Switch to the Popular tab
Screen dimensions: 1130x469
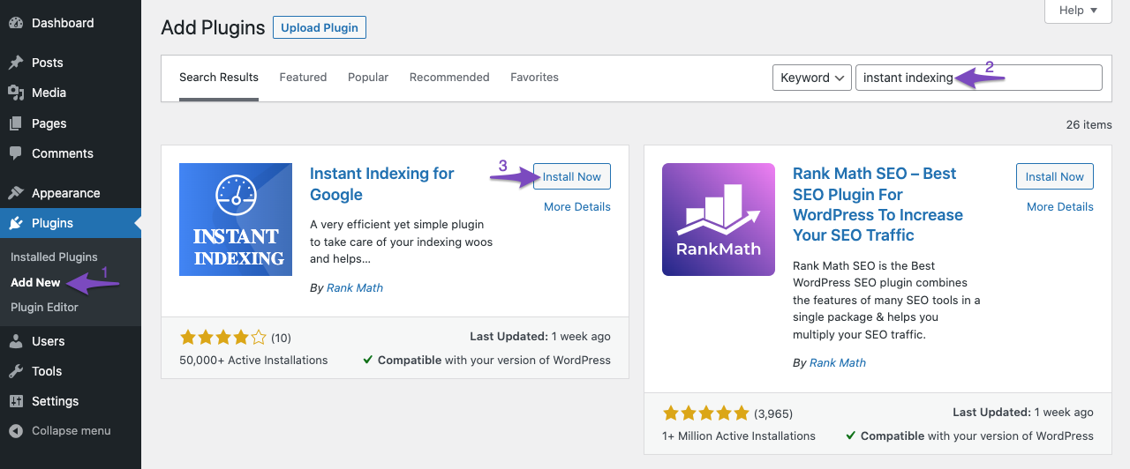pos(368,78)
